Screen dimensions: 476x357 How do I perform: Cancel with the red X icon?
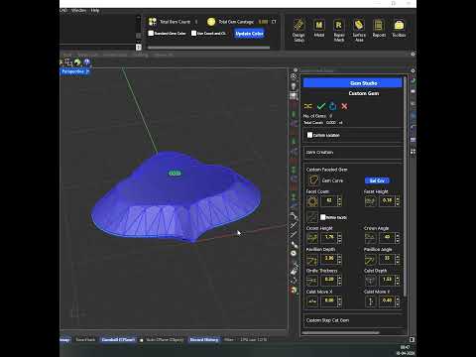(344, 106)
